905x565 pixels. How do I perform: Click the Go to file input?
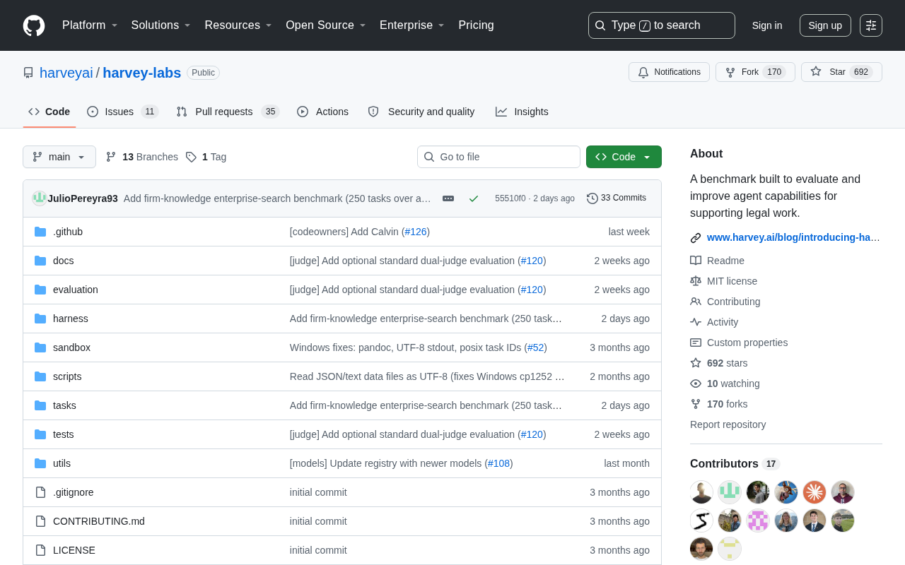498,157
